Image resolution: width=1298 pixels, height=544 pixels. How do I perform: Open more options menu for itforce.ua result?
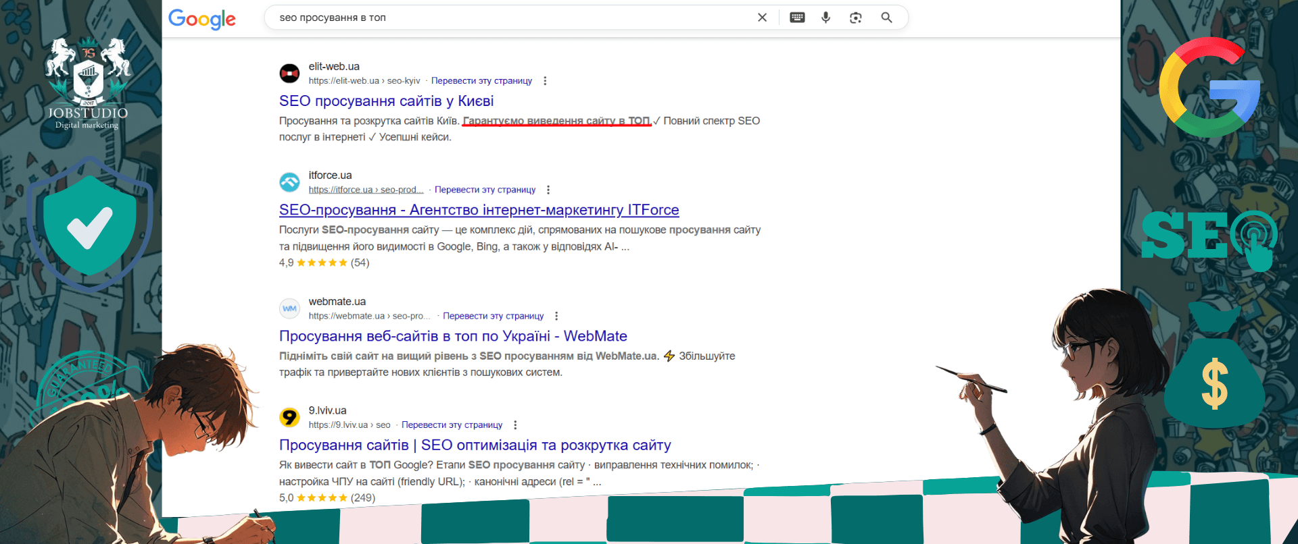(x=548, y=190)
